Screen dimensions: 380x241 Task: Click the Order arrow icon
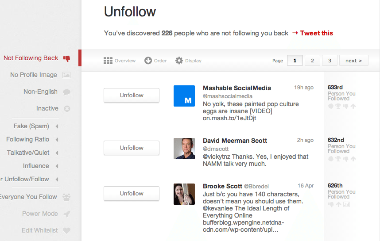148,61
